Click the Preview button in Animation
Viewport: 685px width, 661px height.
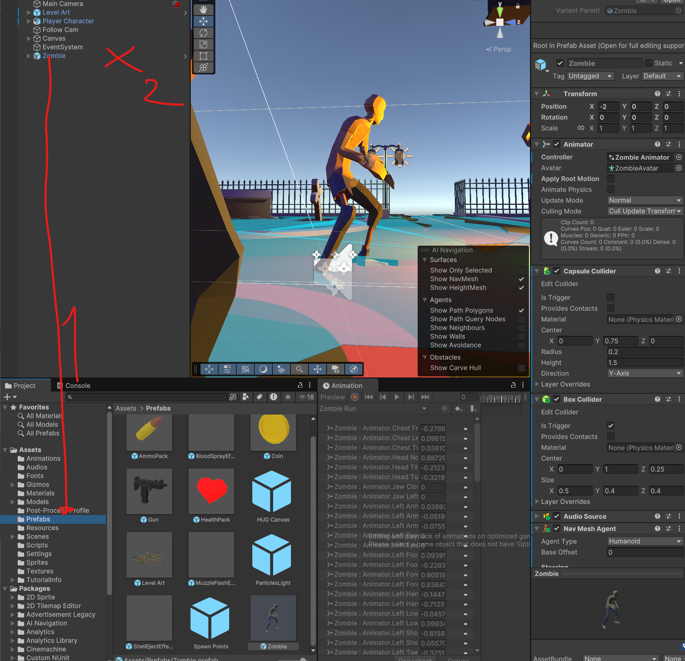[x=333, y=397]
